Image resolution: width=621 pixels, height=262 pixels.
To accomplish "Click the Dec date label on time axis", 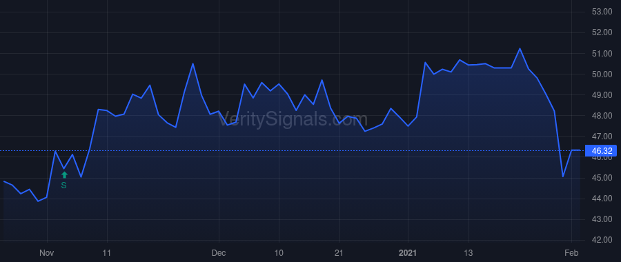I will [x=219, y=252].
